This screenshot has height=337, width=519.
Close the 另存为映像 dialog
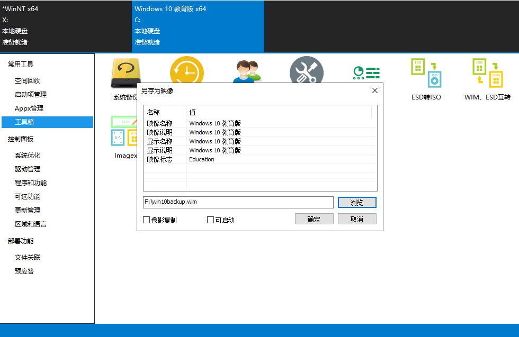click(375, 90)
